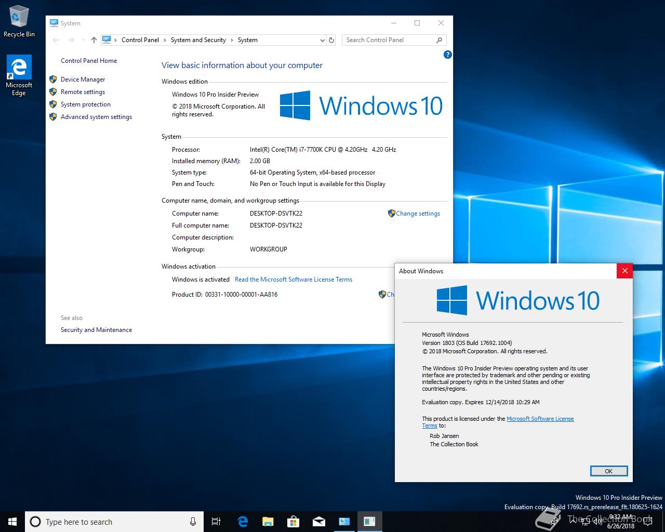Refresh the System Control Panel page
The image size is (665, 532).
pos(331,40)
